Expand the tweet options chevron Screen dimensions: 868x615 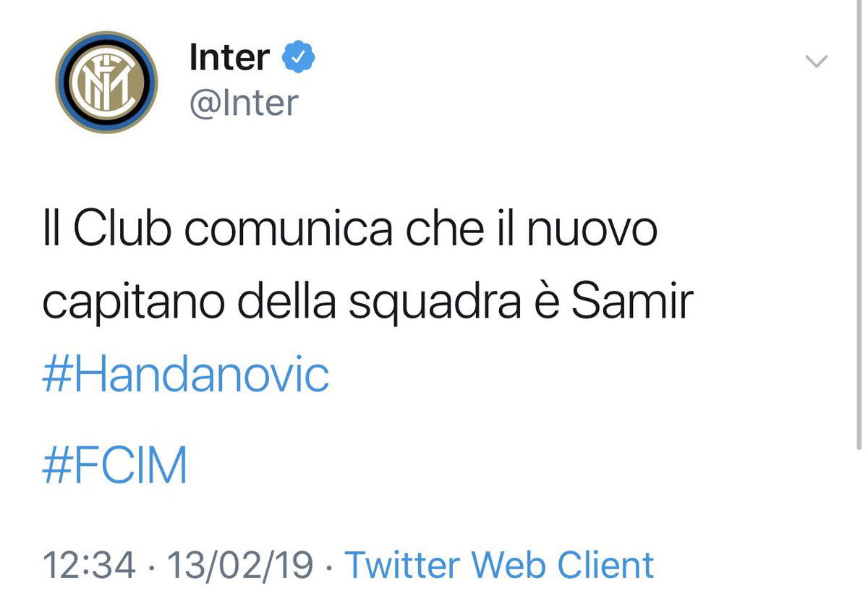[816, 62]
